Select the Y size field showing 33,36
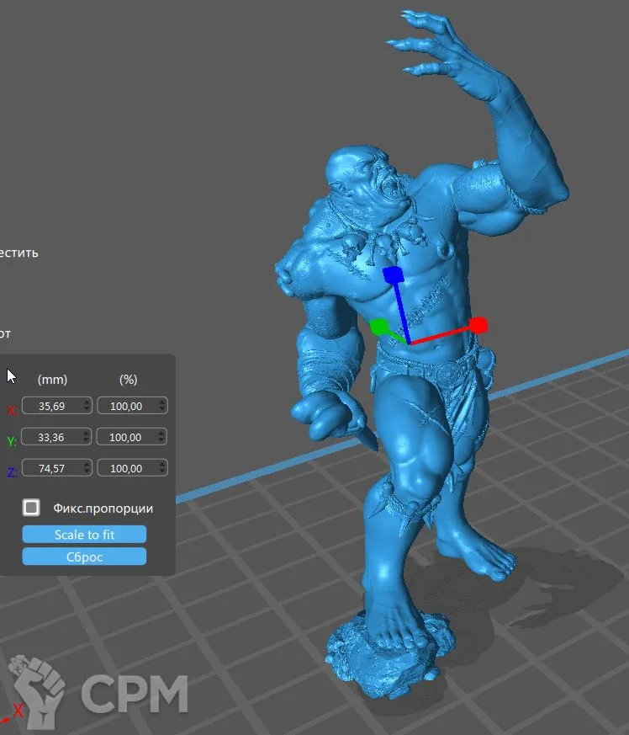The image size is (629, 735). tap(52, 438)
